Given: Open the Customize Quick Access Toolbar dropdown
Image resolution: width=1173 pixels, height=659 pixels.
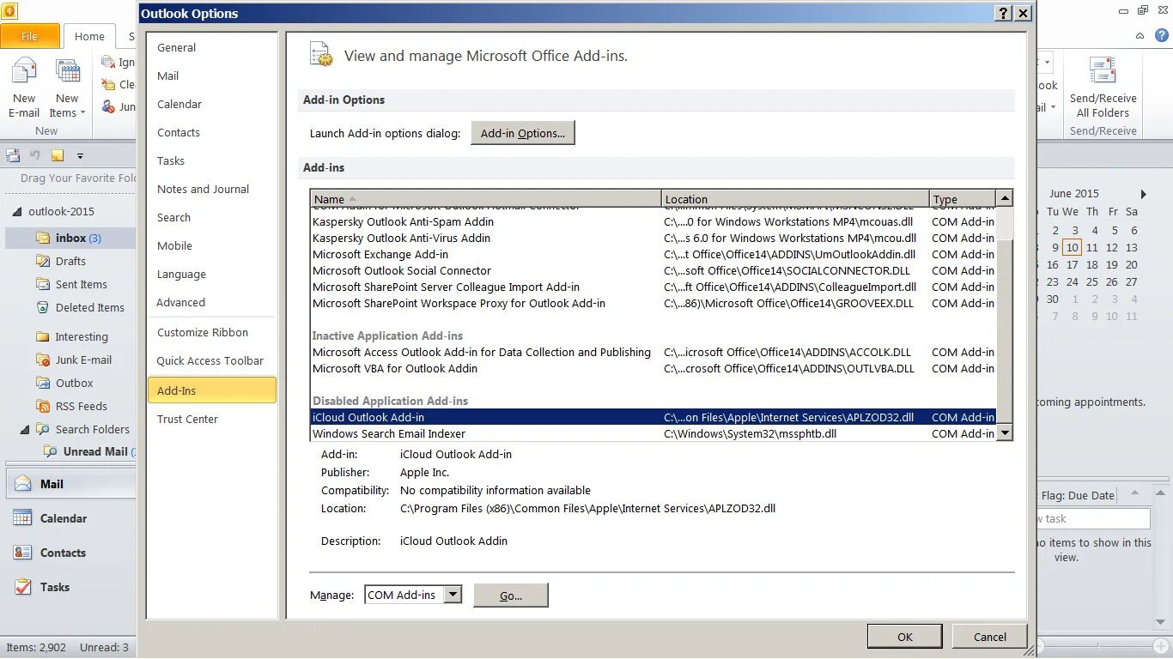Looking at the screenshot, I should pyautogui.click(x=80, y=156).
